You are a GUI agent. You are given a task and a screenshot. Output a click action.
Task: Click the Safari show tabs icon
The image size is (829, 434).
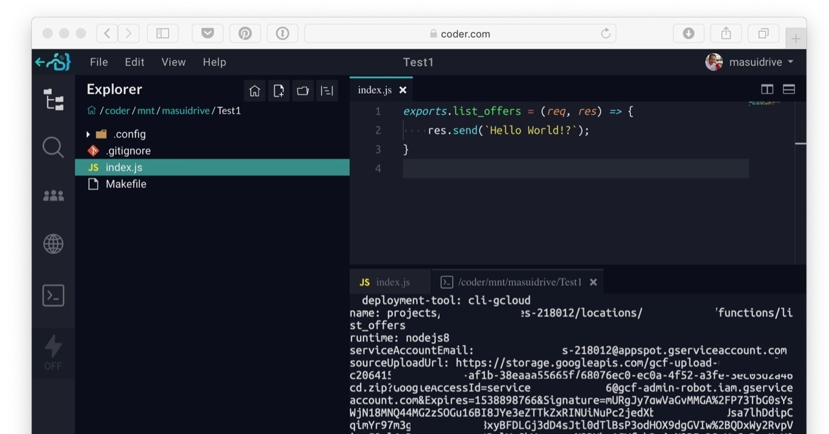click(764, 33)
